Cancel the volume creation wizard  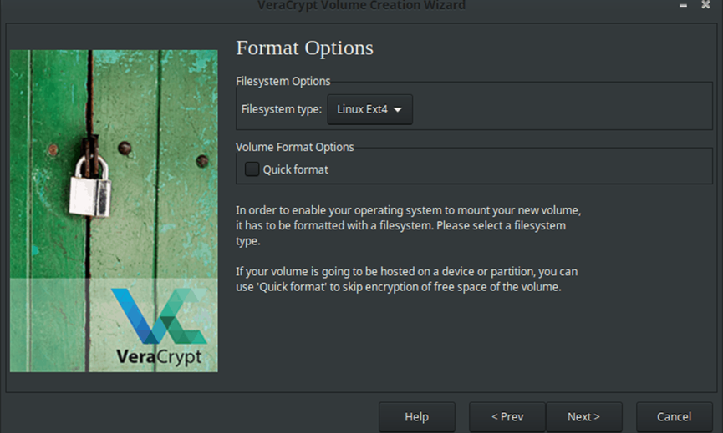tap(675, 417)
